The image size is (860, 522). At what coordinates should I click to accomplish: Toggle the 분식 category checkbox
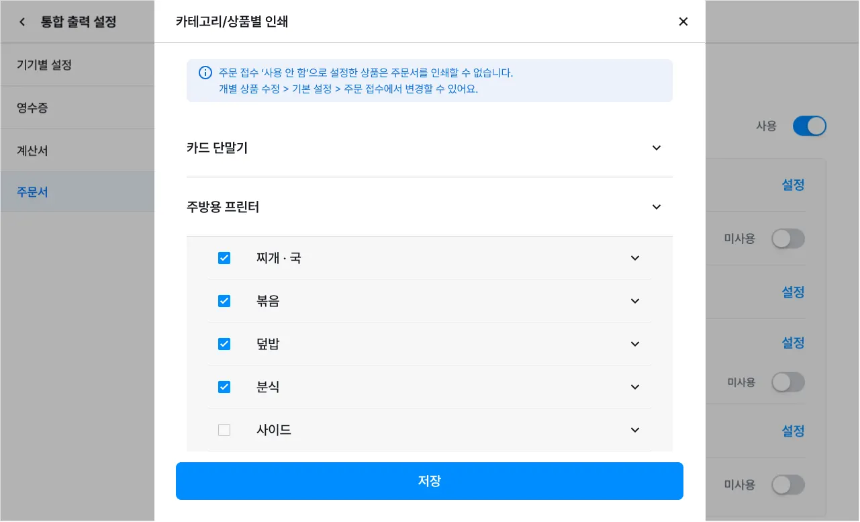(224, 387)
